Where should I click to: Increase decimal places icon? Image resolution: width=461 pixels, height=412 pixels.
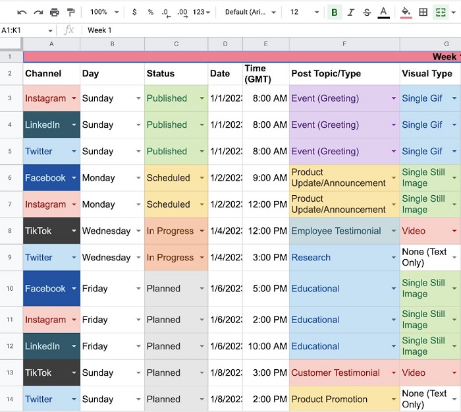click(182, 13)
